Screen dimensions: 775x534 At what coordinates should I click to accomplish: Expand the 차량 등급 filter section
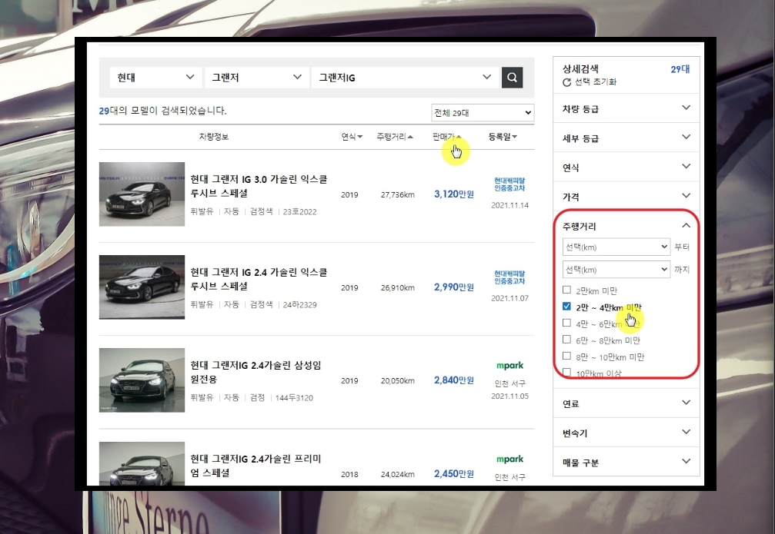click(x=626, y=108)
